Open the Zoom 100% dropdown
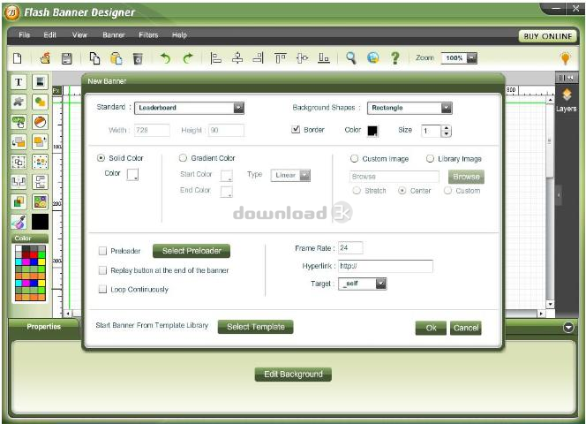 pos(459,58)
